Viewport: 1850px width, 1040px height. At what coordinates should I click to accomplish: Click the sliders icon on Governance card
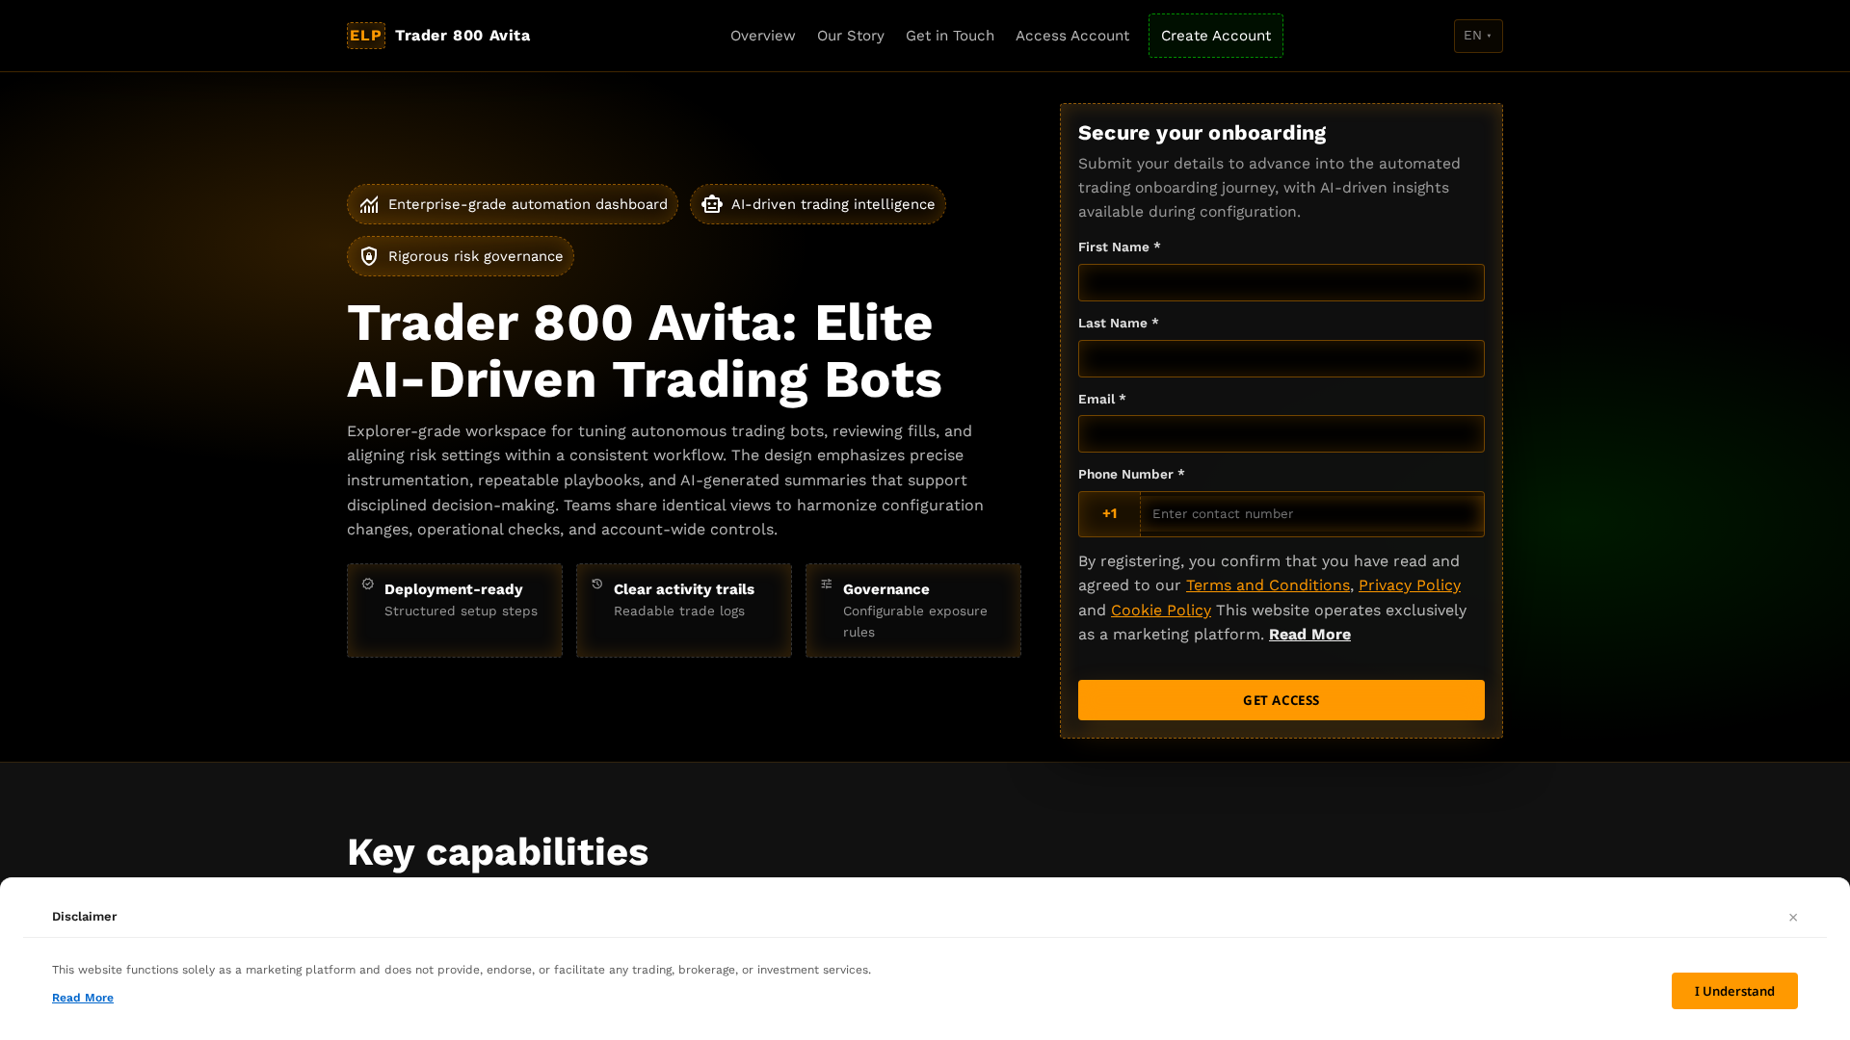(827, 584)
